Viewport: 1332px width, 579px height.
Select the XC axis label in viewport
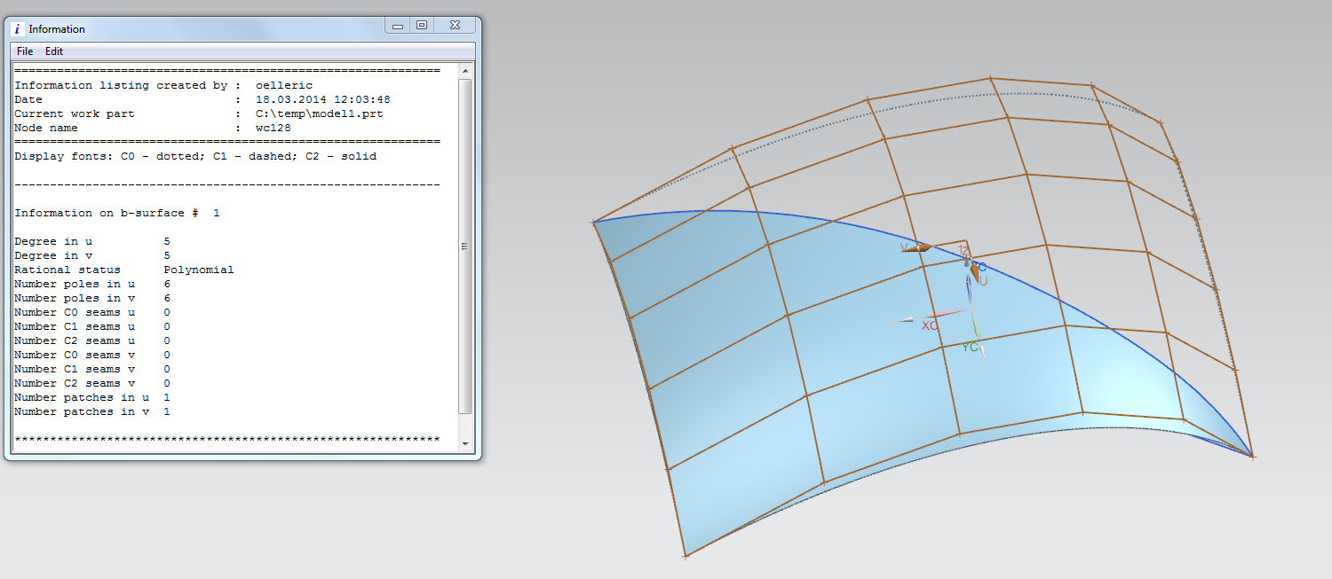(x=930, y=325)
